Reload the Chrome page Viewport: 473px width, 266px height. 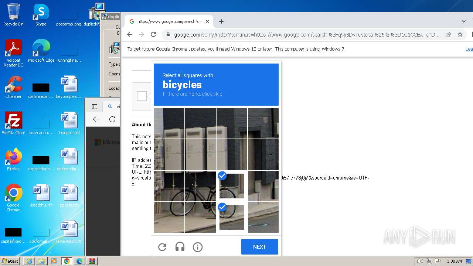coord(153,34)
